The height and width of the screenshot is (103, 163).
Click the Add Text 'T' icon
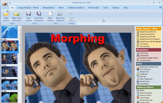138,76
